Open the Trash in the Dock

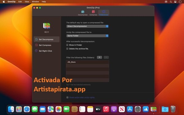(x=173, y=109)
